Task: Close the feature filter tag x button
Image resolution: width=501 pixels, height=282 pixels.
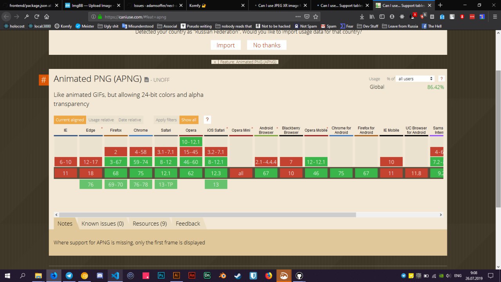Action: [x=214, y=62]
